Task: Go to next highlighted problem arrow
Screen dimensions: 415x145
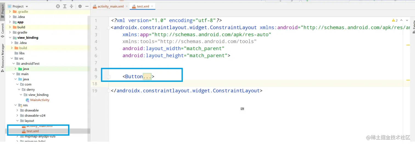Action: point(406,21)
